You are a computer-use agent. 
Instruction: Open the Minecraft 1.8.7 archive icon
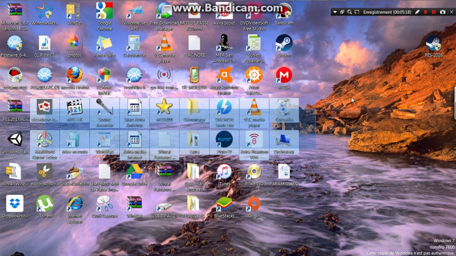[15, 11]
